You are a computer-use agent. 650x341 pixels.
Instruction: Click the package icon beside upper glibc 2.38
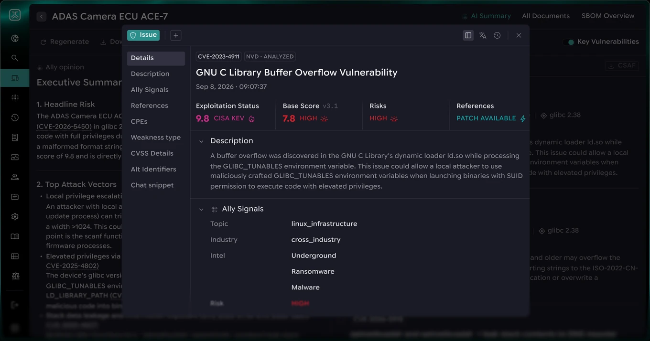pyautogui.click(x=543, y=115)
